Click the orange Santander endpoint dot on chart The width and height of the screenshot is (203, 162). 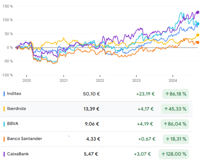(198, 42)
